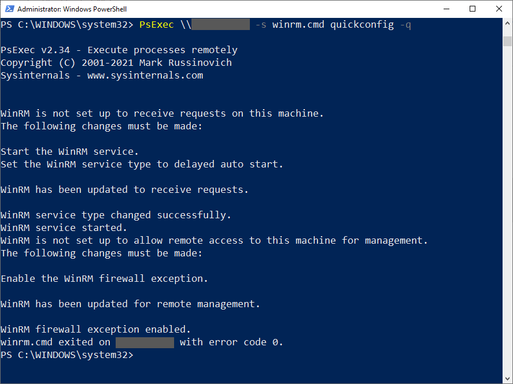Click the 'WinRM service started.' line

coord(64,228)
